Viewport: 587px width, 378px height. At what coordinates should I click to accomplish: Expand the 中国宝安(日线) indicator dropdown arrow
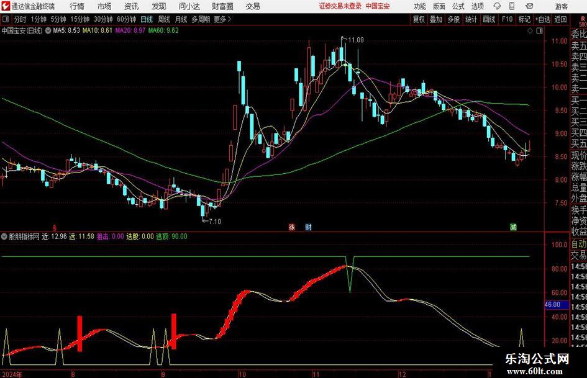pos(48,30)
